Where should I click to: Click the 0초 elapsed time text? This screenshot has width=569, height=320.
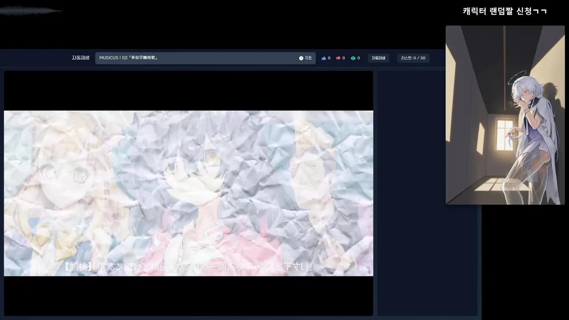[309, 58]
